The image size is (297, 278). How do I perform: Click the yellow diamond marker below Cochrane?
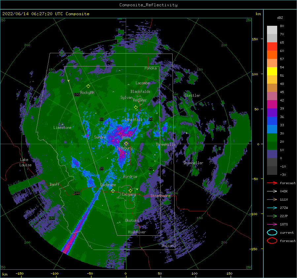pos(113,191)
